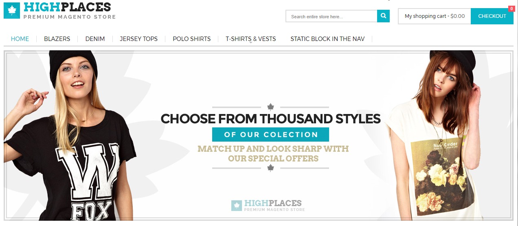Screen dimensions: 518x226
Task: Click the red cart item count badge
Action: [x=511, y=9]
